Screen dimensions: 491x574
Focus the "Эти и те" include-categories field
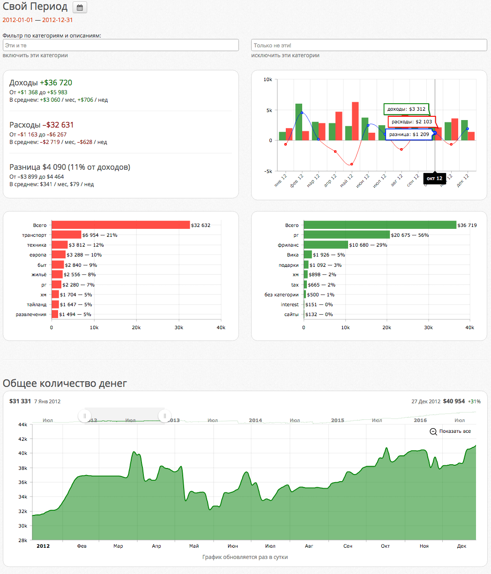tap(121, 45)
